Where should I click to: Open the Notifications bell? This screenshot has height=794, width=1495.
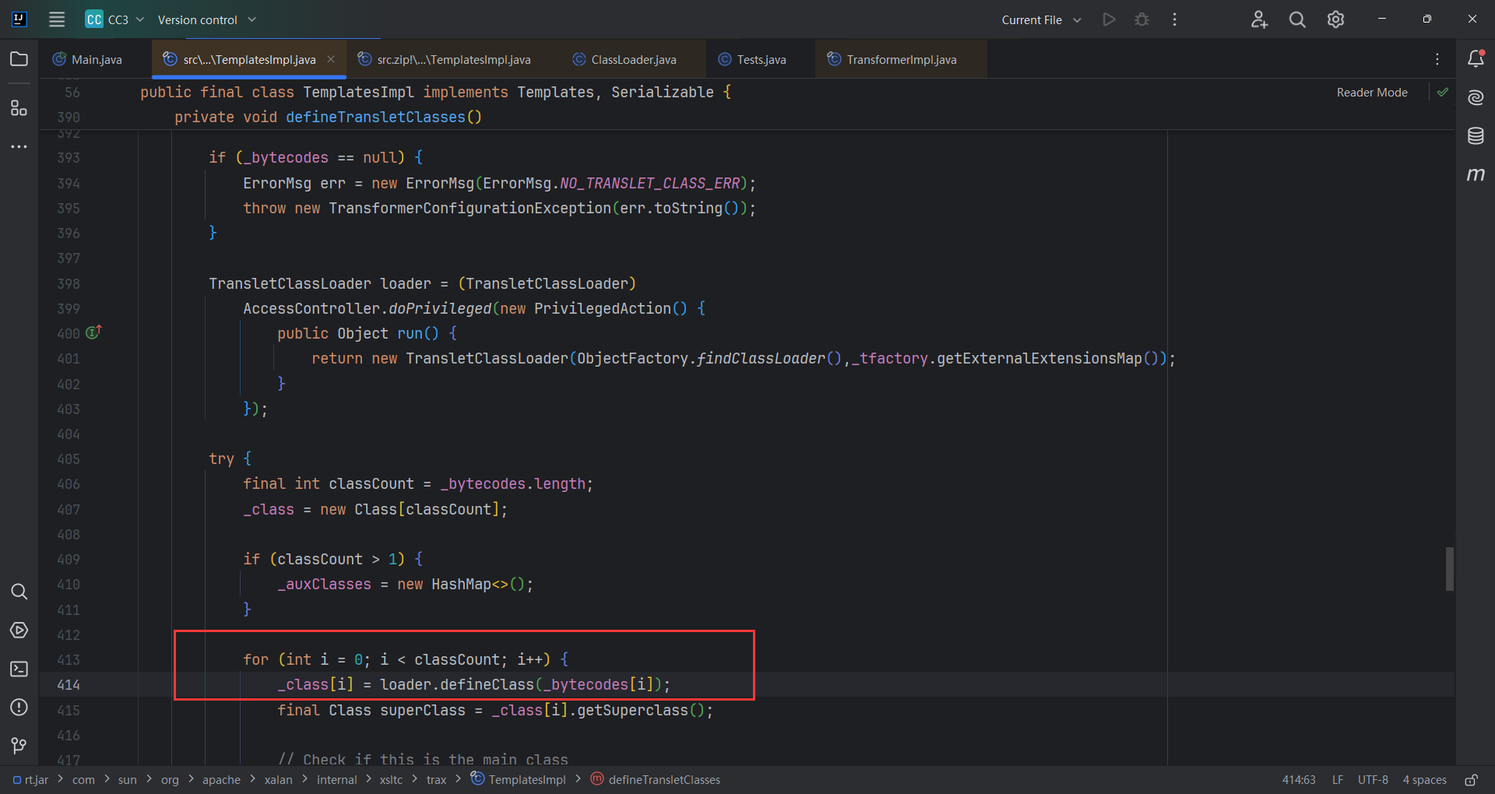[1476, 58]
